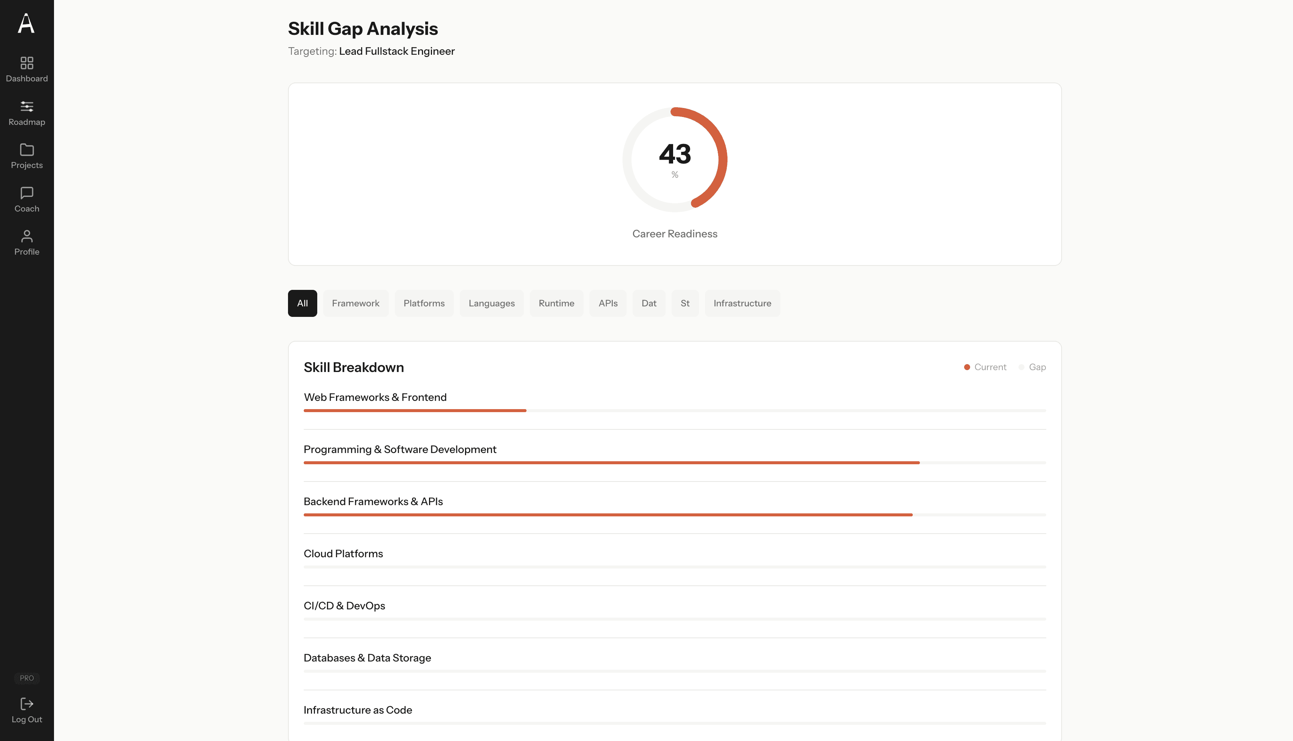Click the Cloud Platforms label
The height and width of the screenshot is (741, 1293).
click(343, 554)
